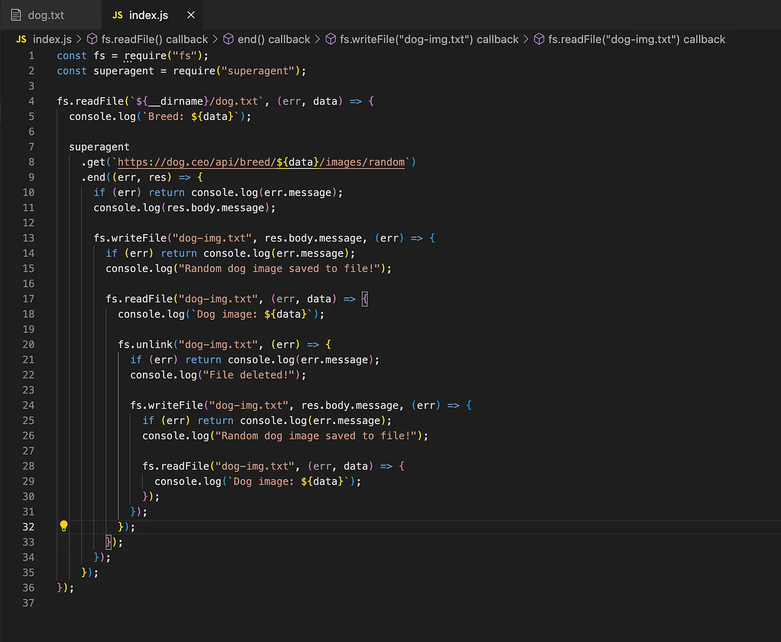This screenshot has width=781, height=642.
Task: Click the fs.readFile() callback breadcrumb label
Action: pyautogui.click(x=154, y=39)
